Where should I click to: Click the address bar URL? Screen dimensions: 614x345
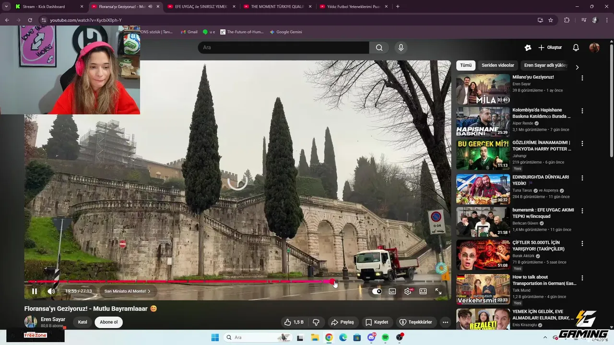coord(86,20)
